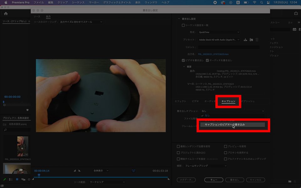Screen dimensions: 301x188
Task: Click the home icon in Premiere Pro
Action: point(6,13)
